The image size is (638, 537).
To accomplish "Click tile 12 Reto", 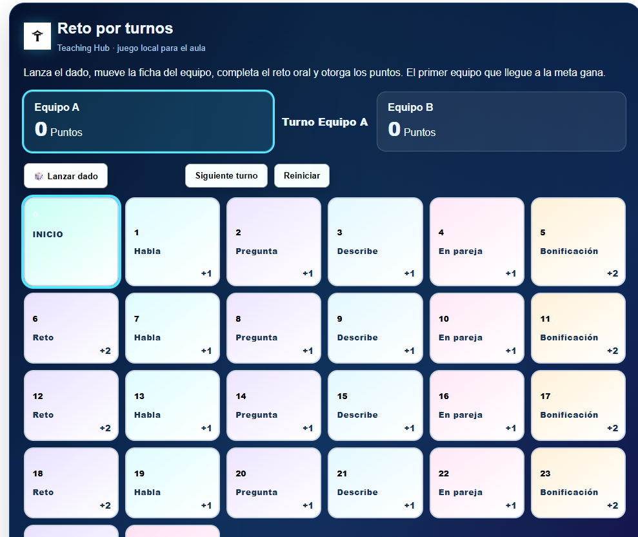I will (71, 405).
